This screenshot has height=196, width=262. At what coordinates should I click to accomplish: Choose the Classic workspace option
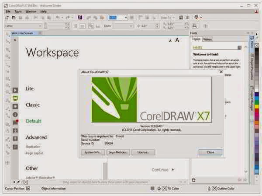pos(33,105)
